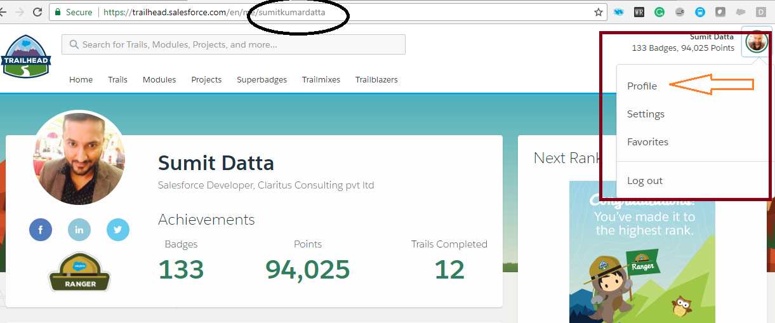The height and width of the screenshot is (323, 775).
Task: Click the blue train extension icon
Action: (x=700, y=12)
